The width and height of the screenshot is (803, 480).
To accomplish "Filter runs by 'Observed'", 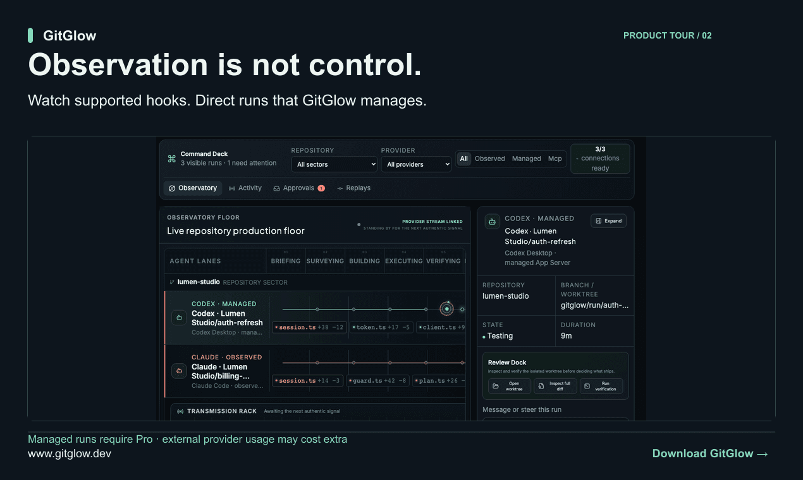I will [490, 159].
